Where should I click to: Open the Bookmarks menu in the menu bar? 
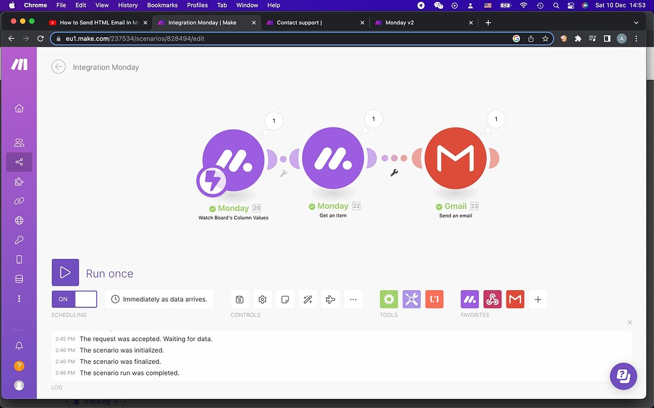tap(162, 5)
